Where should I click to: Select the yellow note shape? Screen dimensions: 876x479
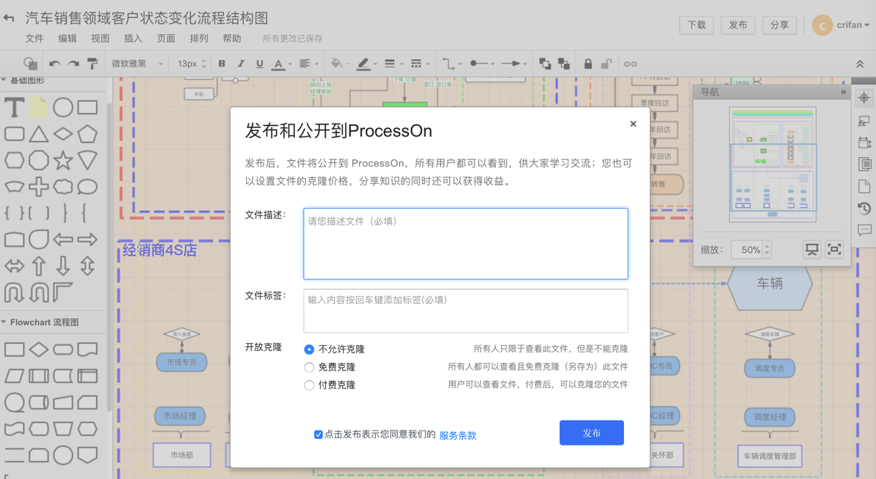point(39,108)
